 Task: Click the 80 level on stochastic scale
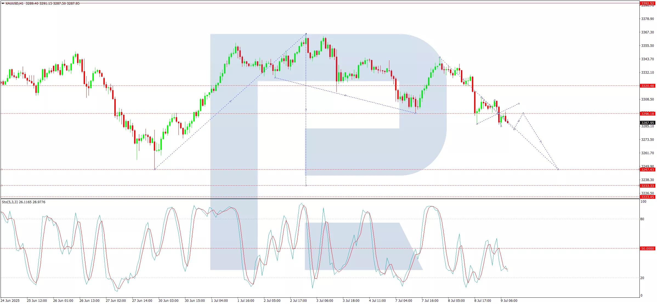point(642,219)
